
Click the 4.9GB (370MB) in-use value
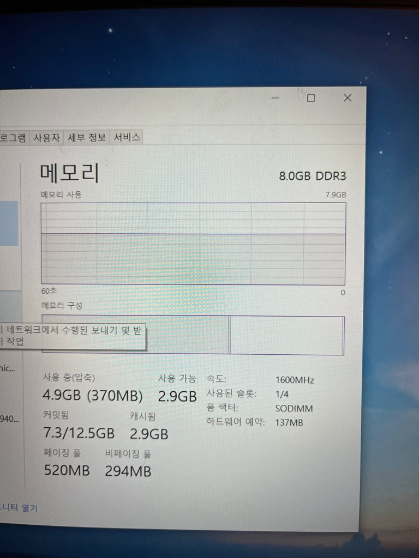[93, 396]
